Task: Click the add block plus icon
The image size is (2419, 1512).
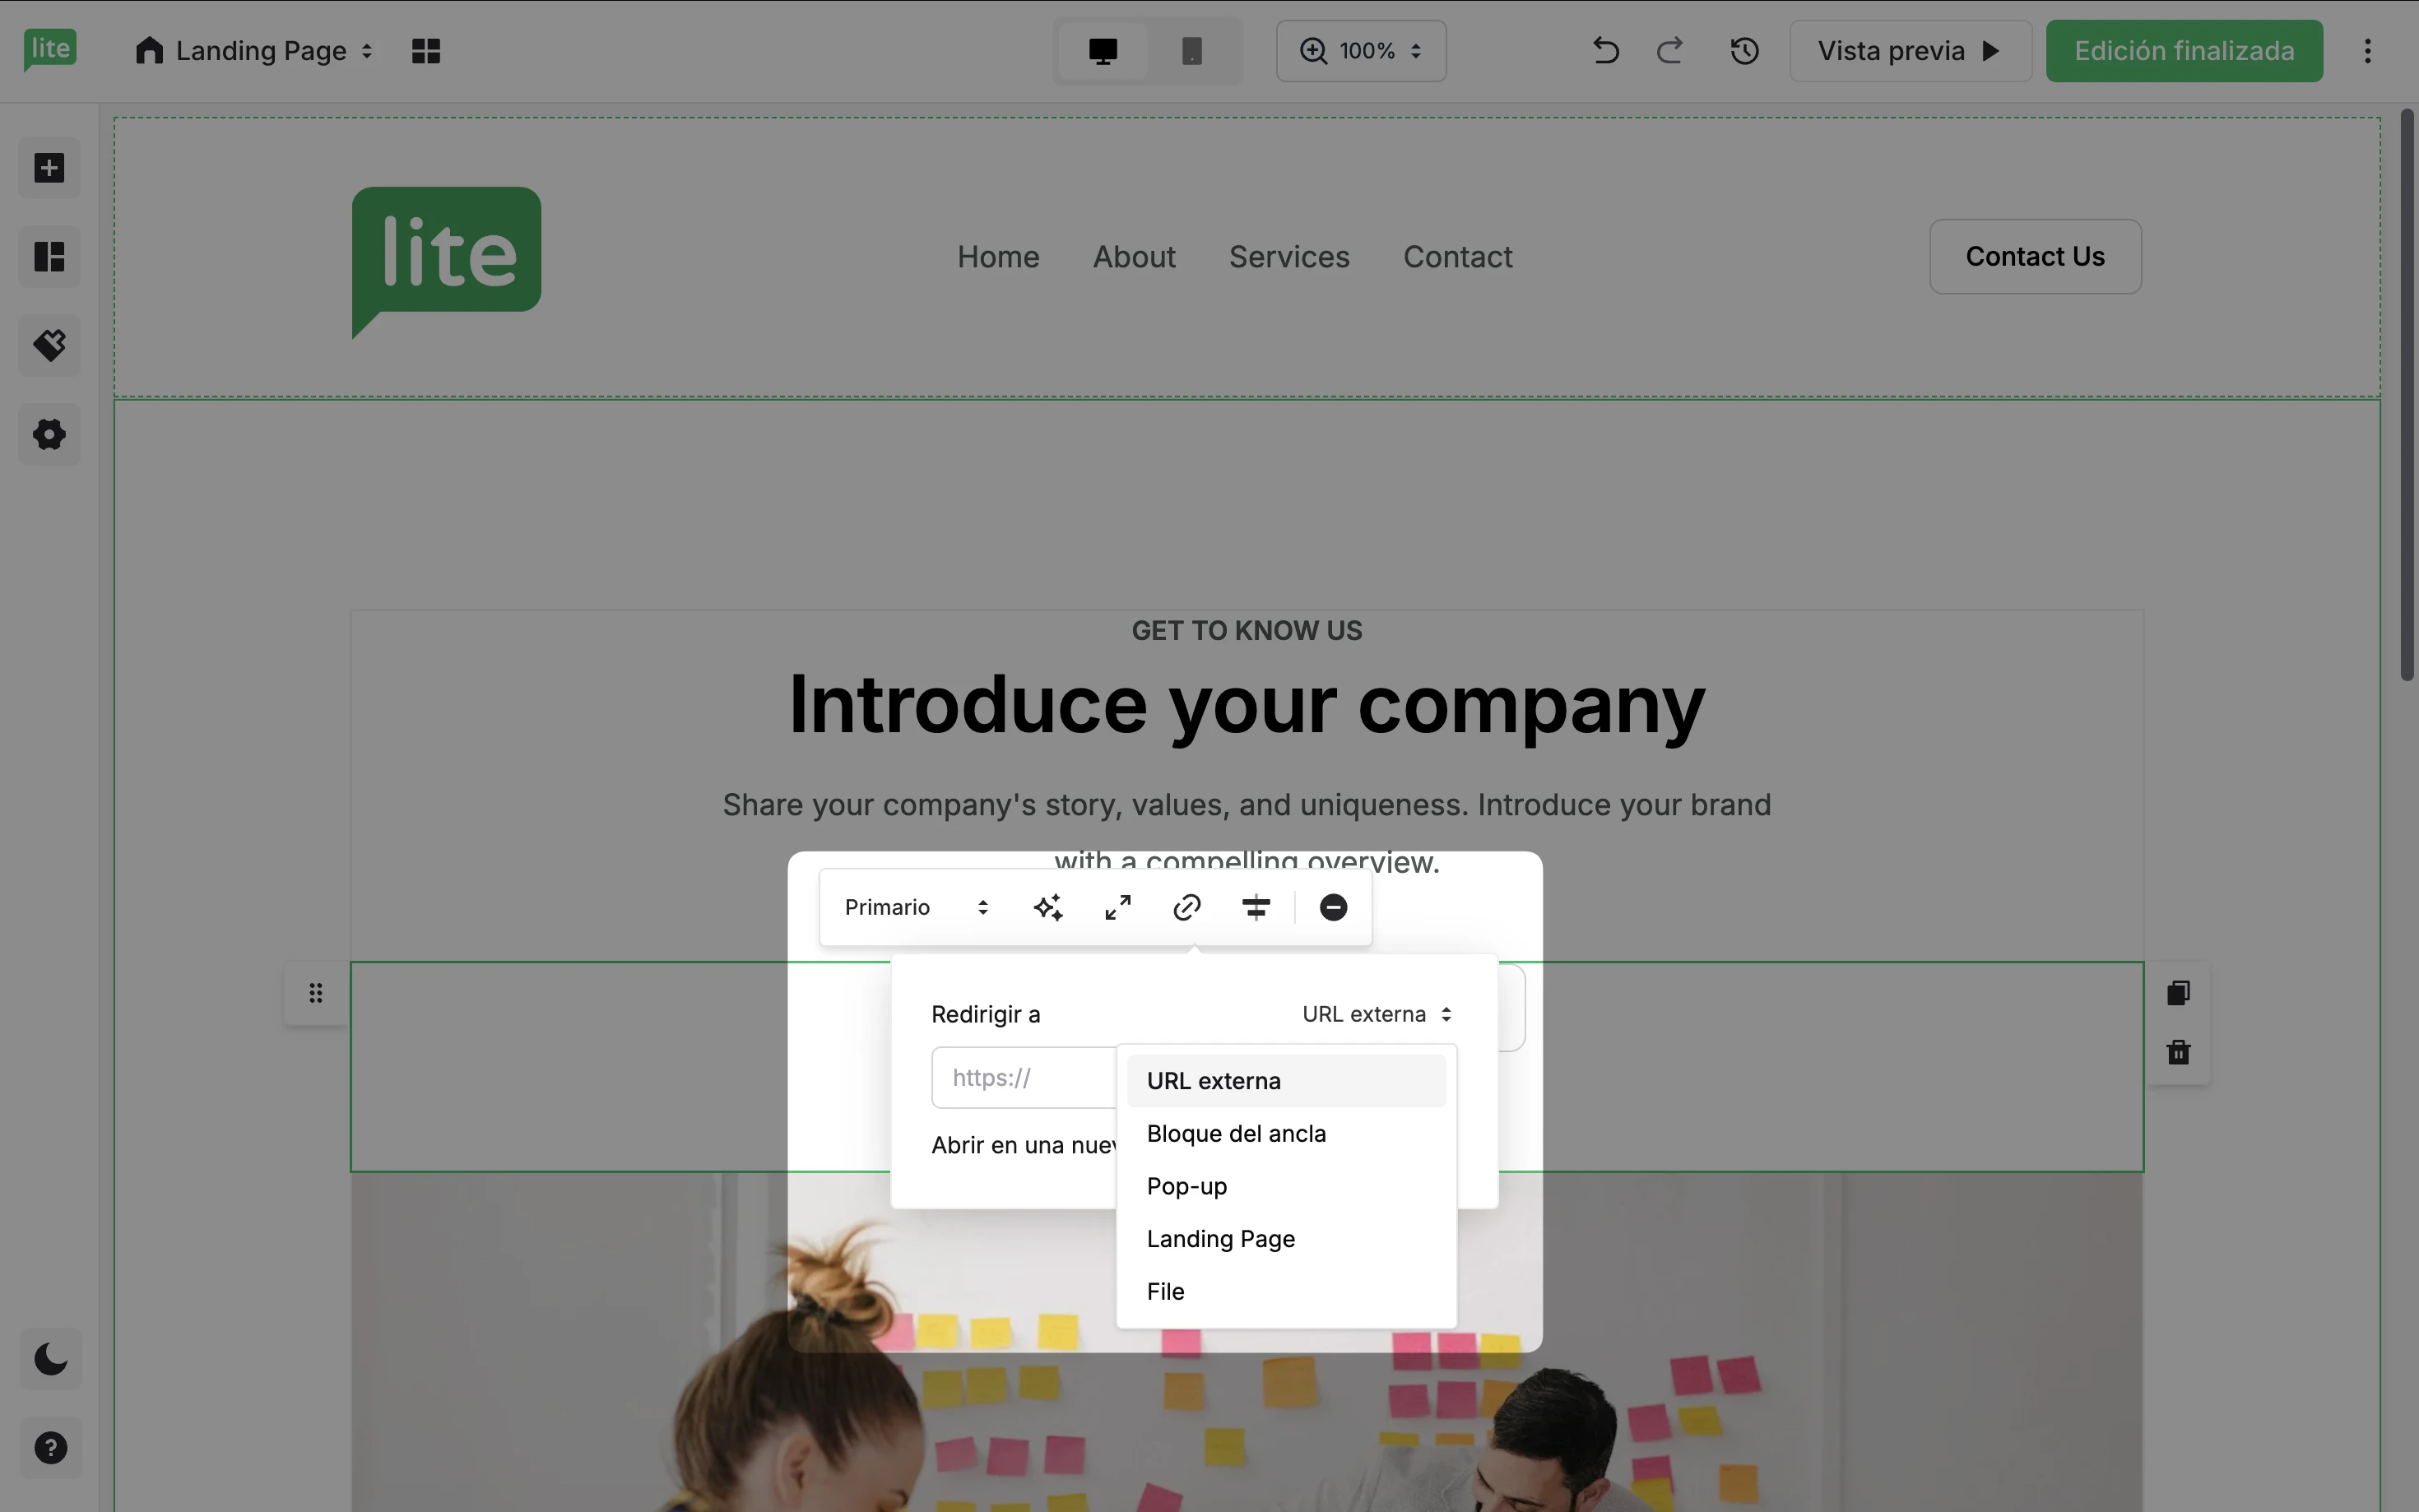Action: tap(49, 168)
